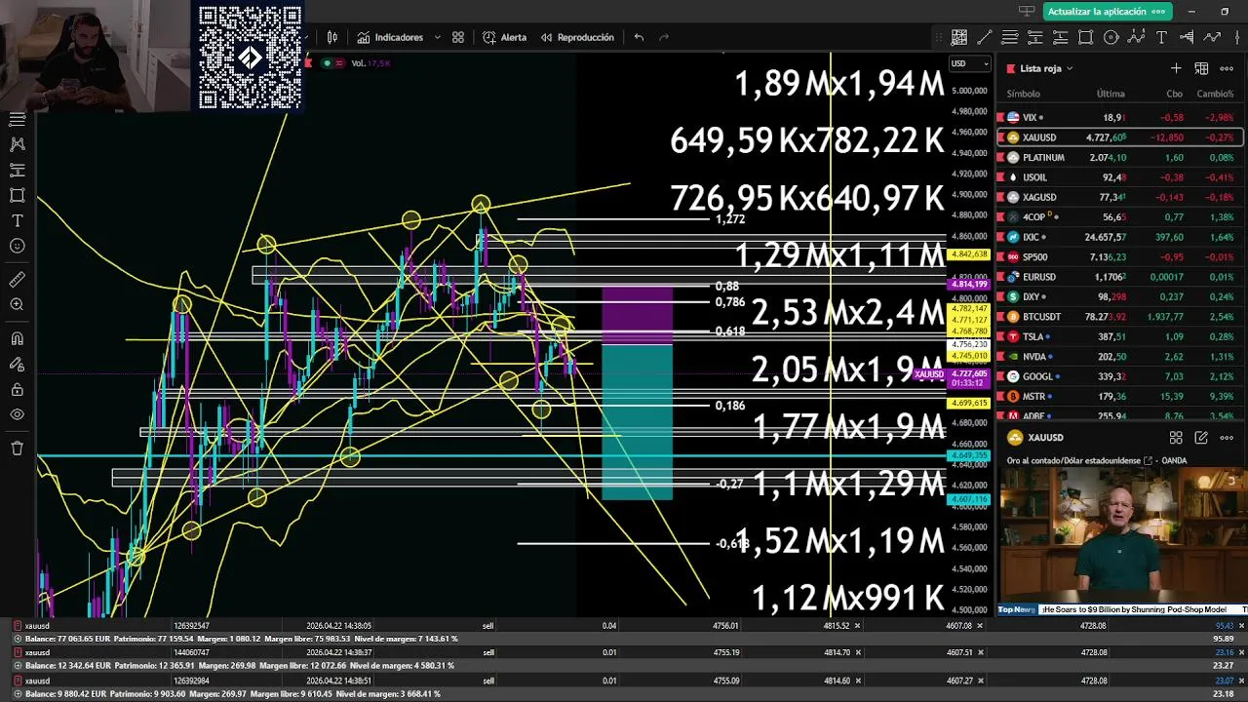Select PLATINUM row in watchlist
The image size is (1248, 702).
click(1119, 157)
